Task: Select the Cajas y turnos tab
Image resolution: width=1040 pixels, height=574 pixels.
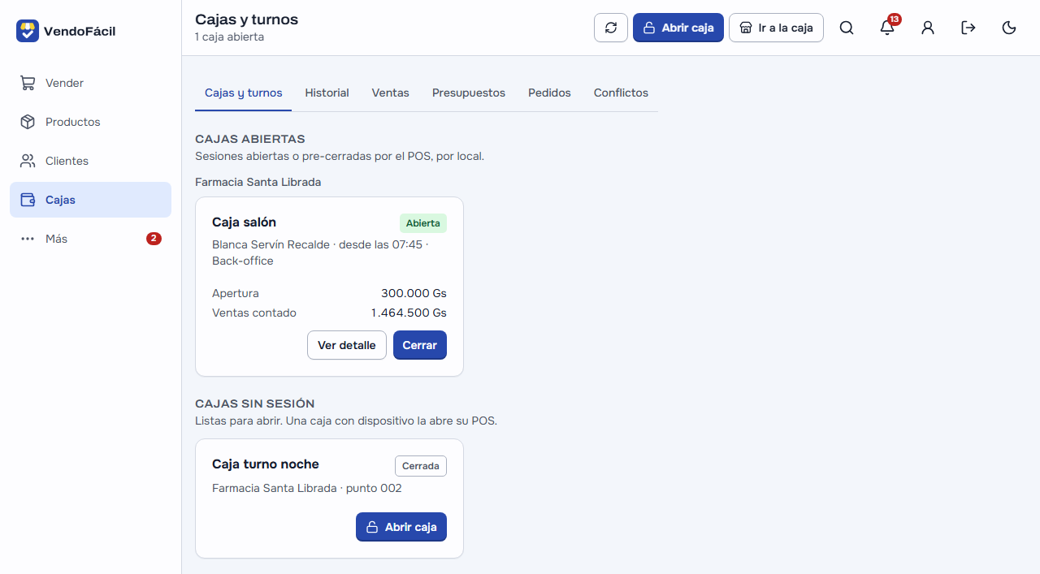Action: (244, 93)
